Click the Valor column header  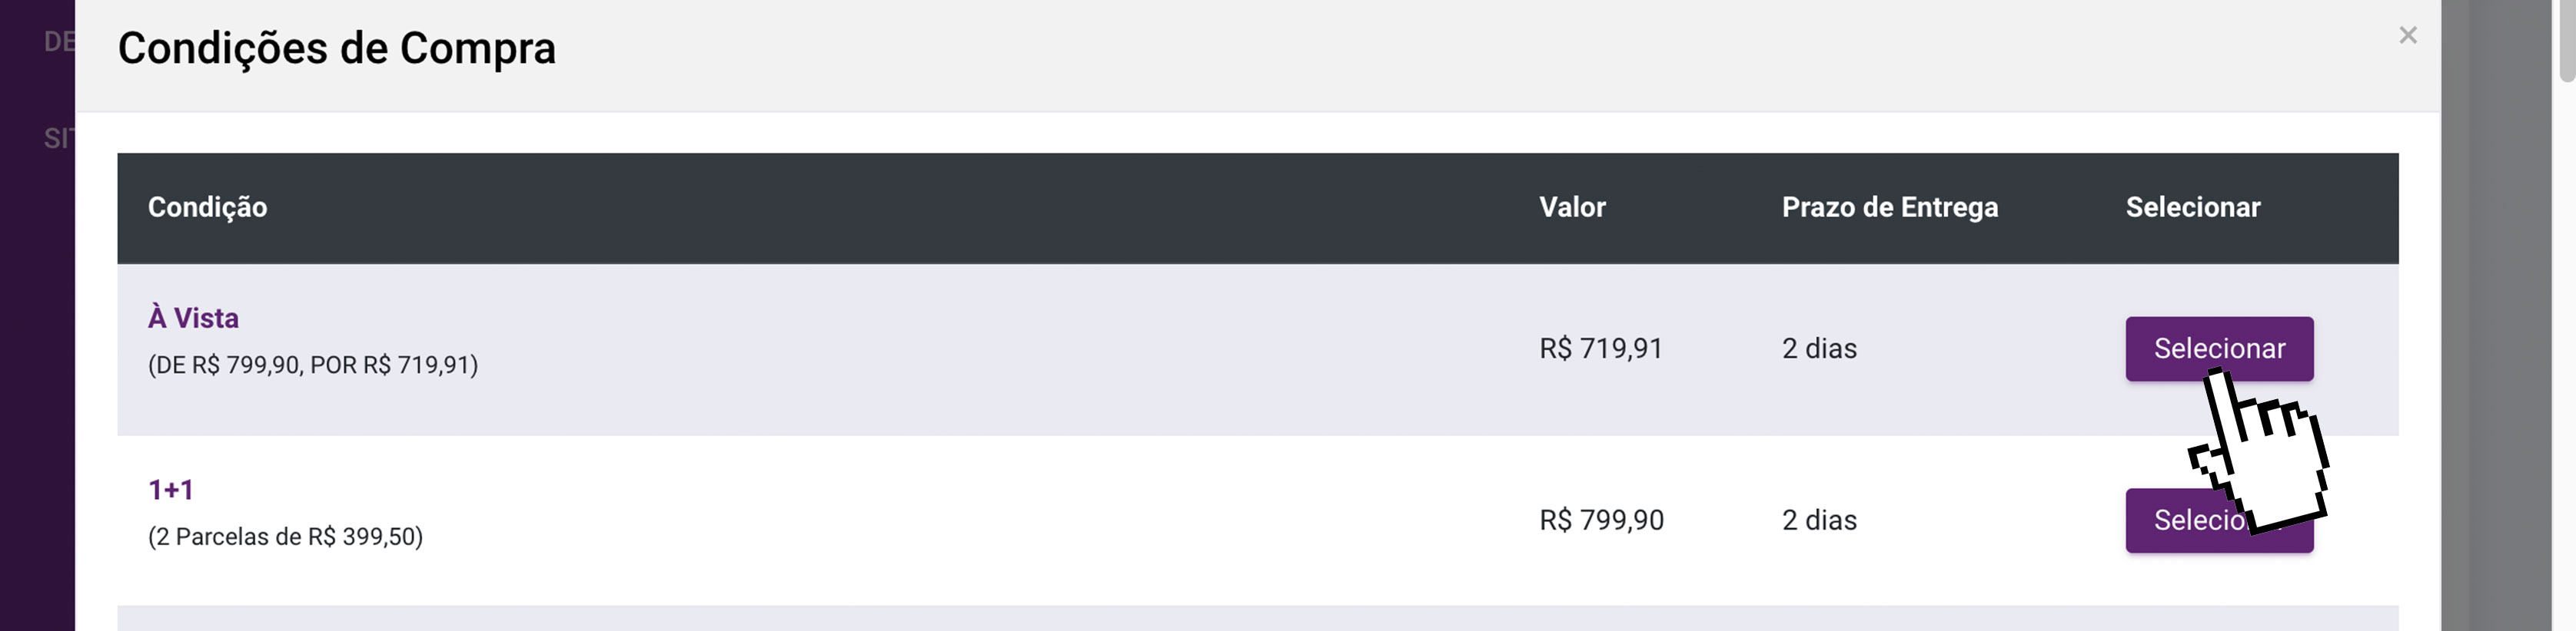coord(1571,206)
